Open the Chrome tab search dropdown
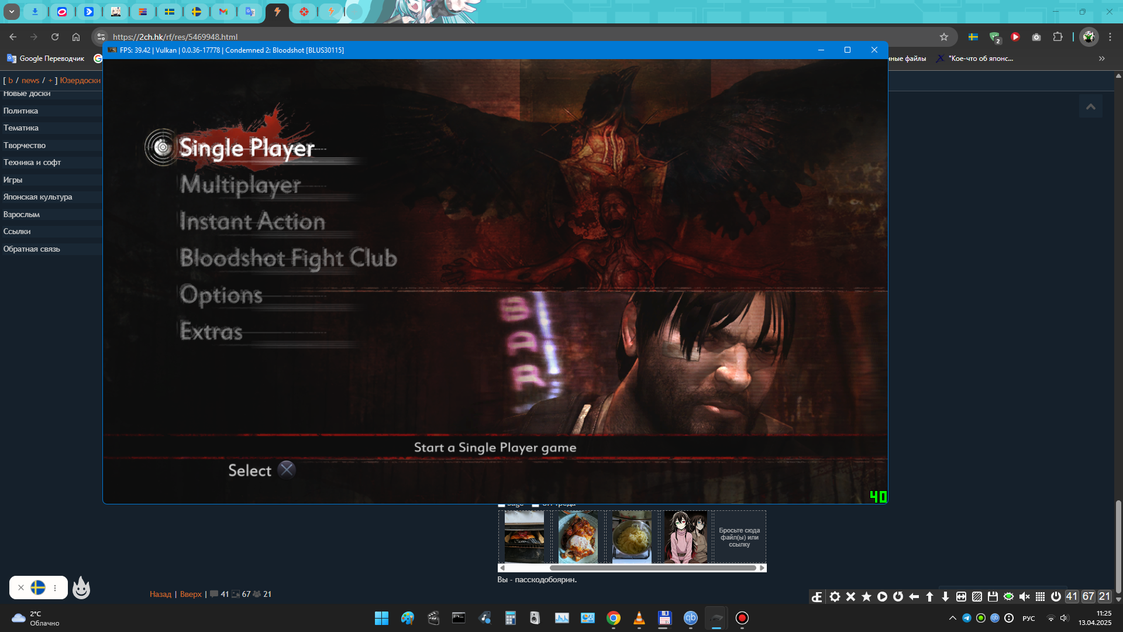Viewport: 1123px width, 632px height. 11,11
